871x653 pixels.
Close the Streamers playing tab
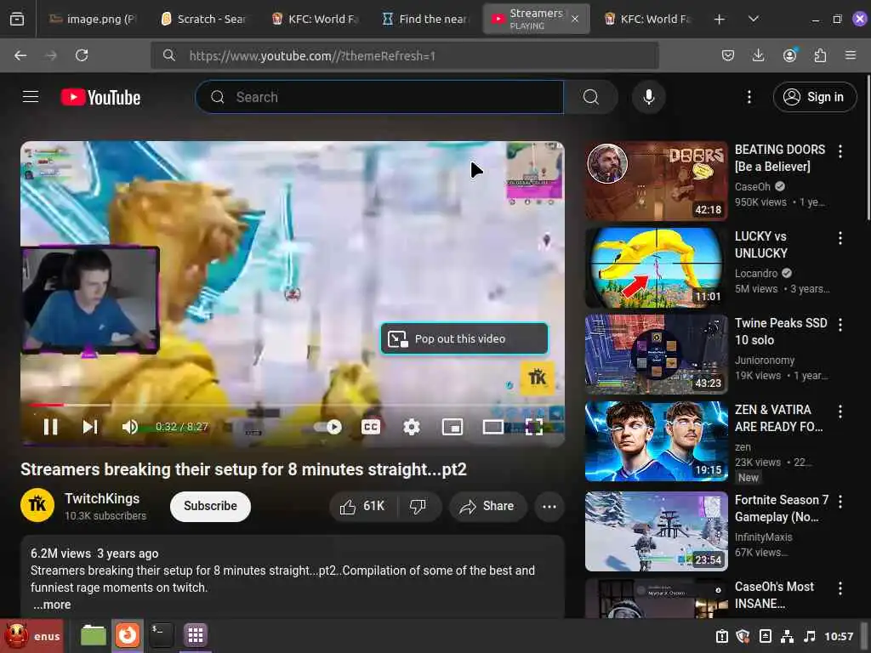pos(575,19)
